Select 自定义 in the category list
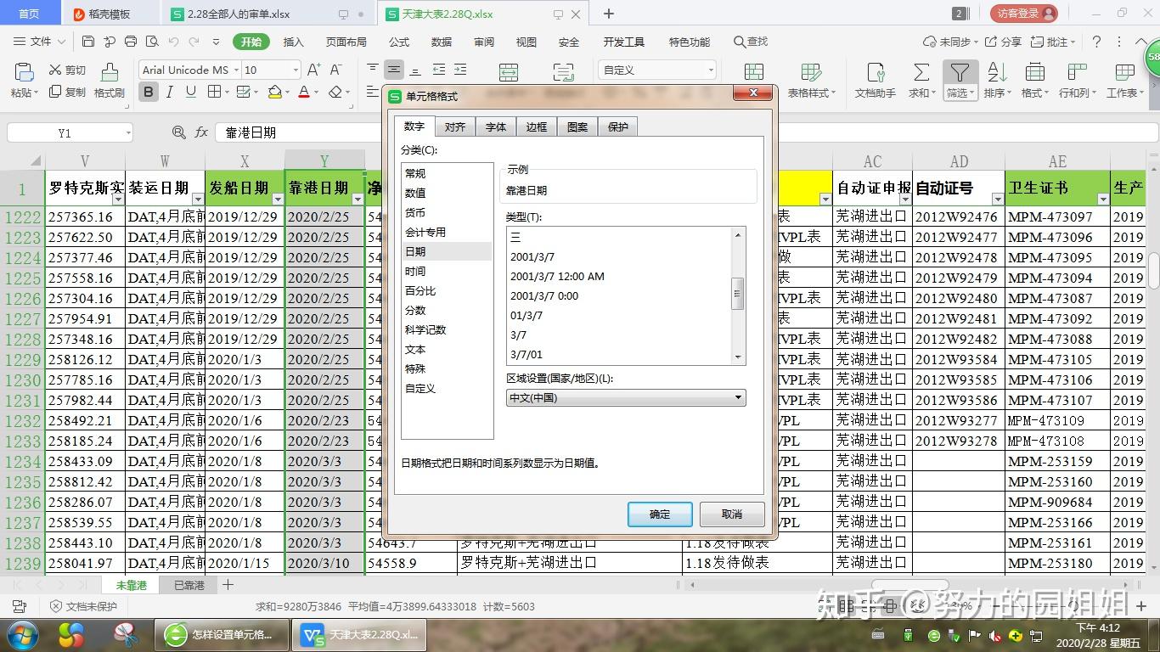The height and width of the screenshot is (652, 1160). [448, 388]
